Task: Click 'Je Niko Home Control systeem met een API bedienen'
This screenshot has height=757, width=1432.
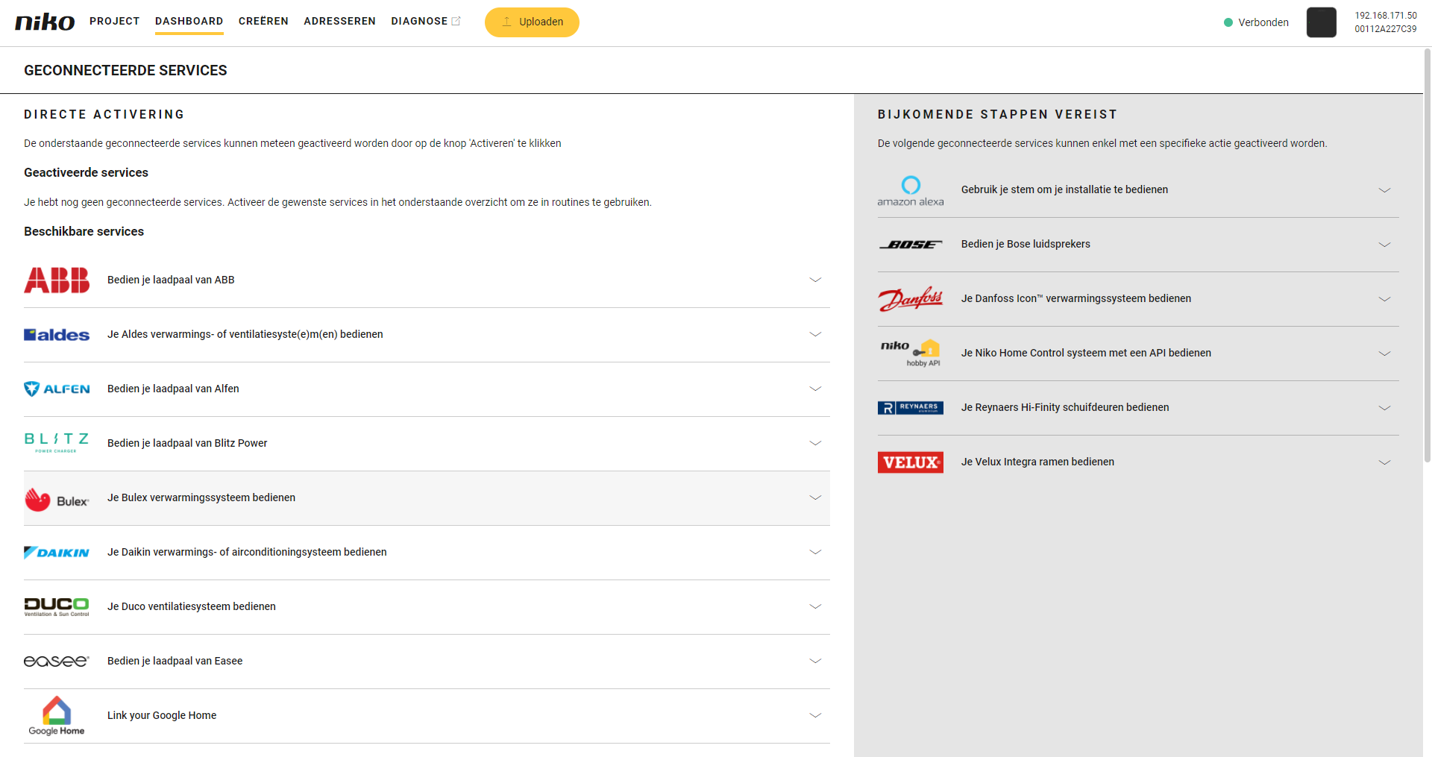Action: (x=1086, y=353)
